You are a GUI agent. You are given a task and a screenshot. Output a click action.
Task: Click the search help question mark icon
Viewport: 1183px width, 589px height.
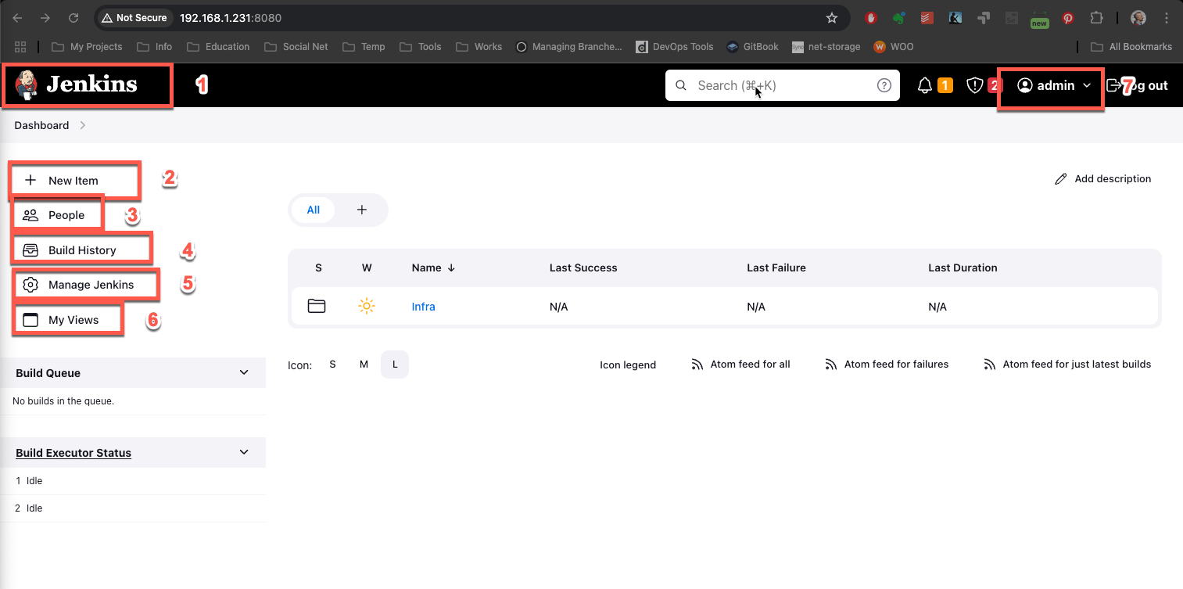884,85
